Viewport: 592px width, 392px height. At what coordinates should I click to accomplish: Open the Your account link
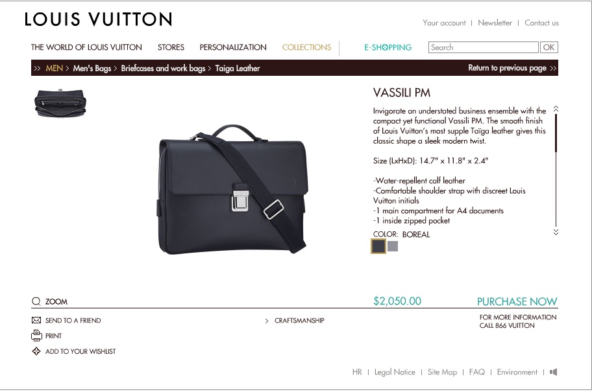point(444,23)
